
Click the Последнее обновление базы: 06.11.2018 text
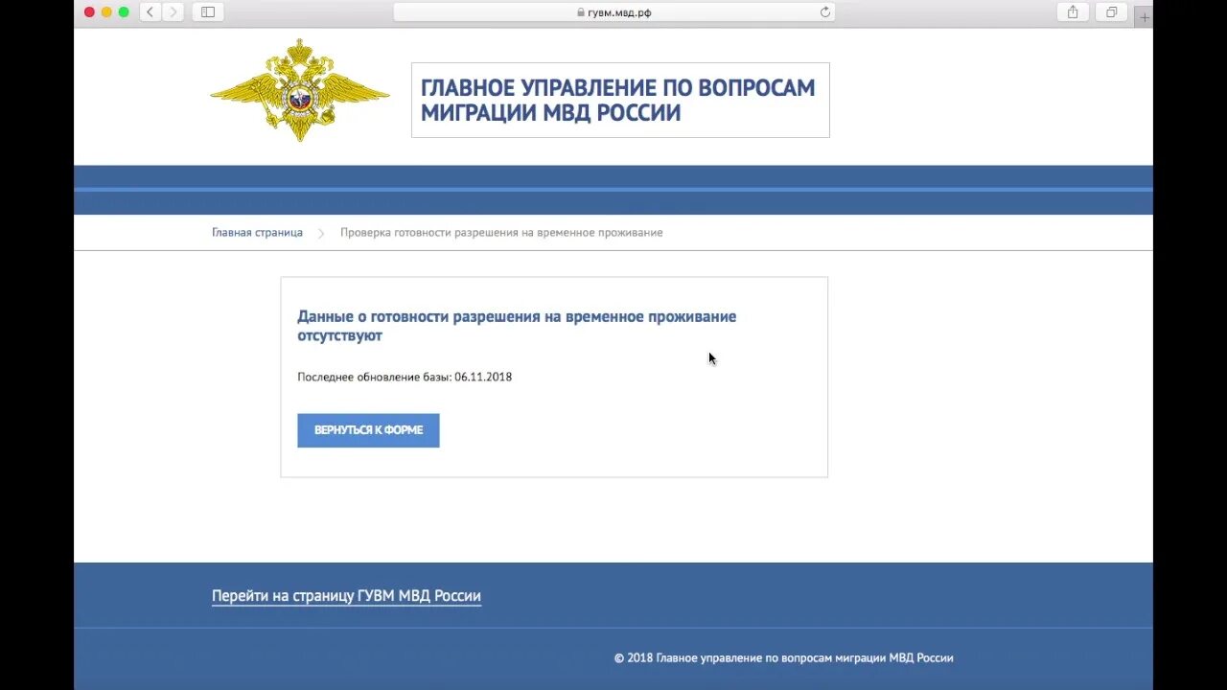pyautogui.click(x=405, y=378)
